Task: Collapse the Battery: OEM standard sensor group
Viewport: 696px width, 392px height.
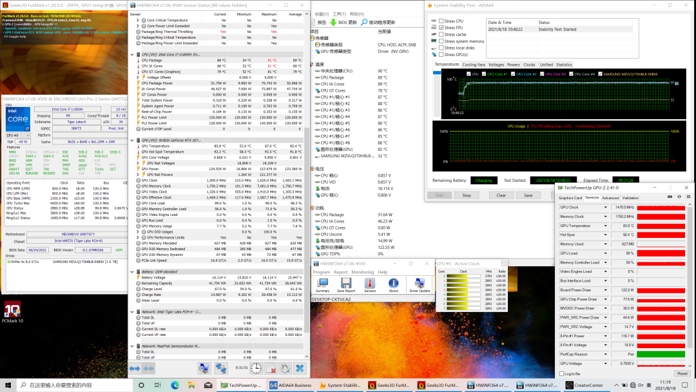Action: pos(132,271)
